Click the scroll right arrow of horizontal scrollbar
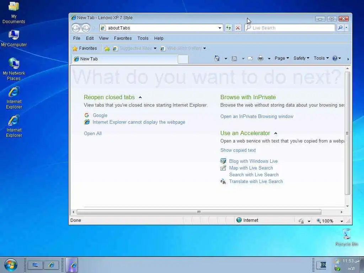The image size is (364, 273). (x=341, y=212)
